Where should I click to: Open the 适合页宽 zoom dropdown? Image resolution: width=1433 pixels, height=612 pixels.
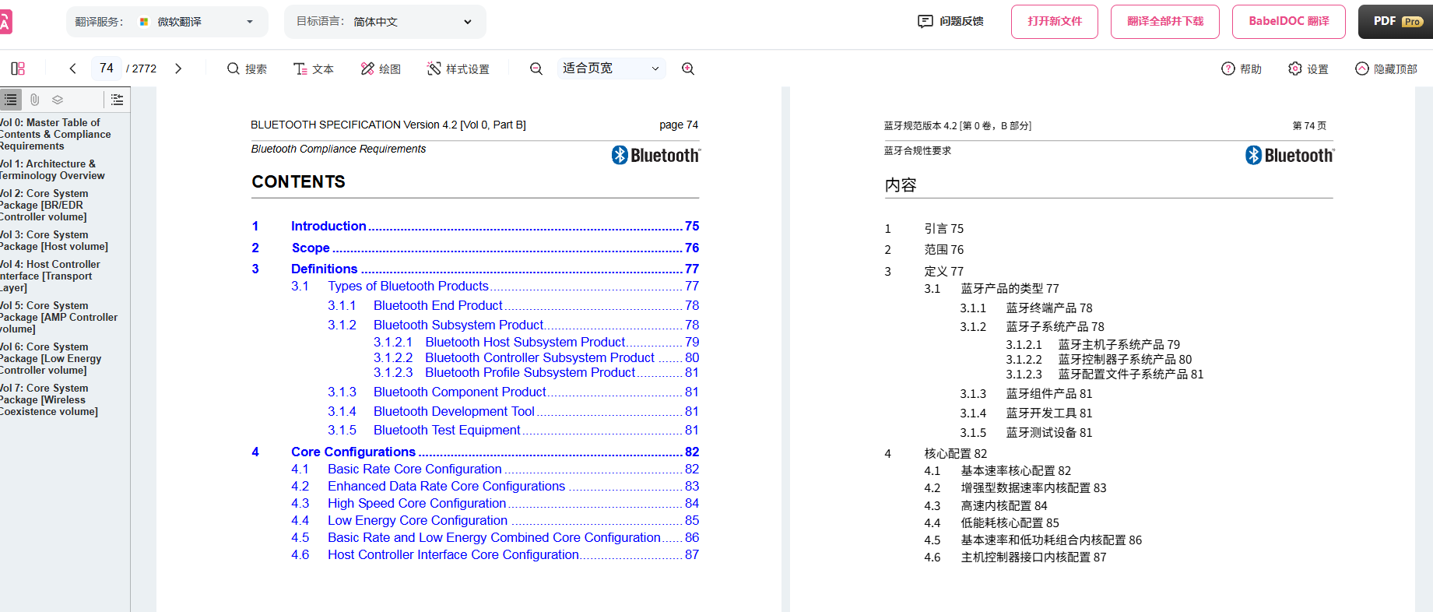point(611,69)
